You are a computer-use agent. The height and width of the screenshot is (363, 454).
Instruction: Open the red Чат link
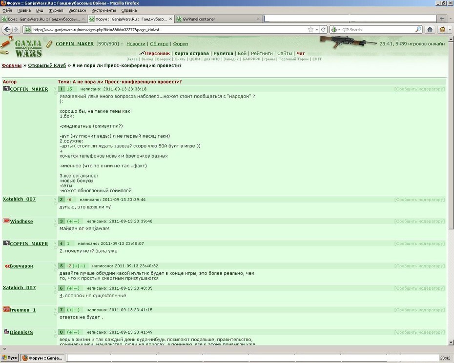301,53
